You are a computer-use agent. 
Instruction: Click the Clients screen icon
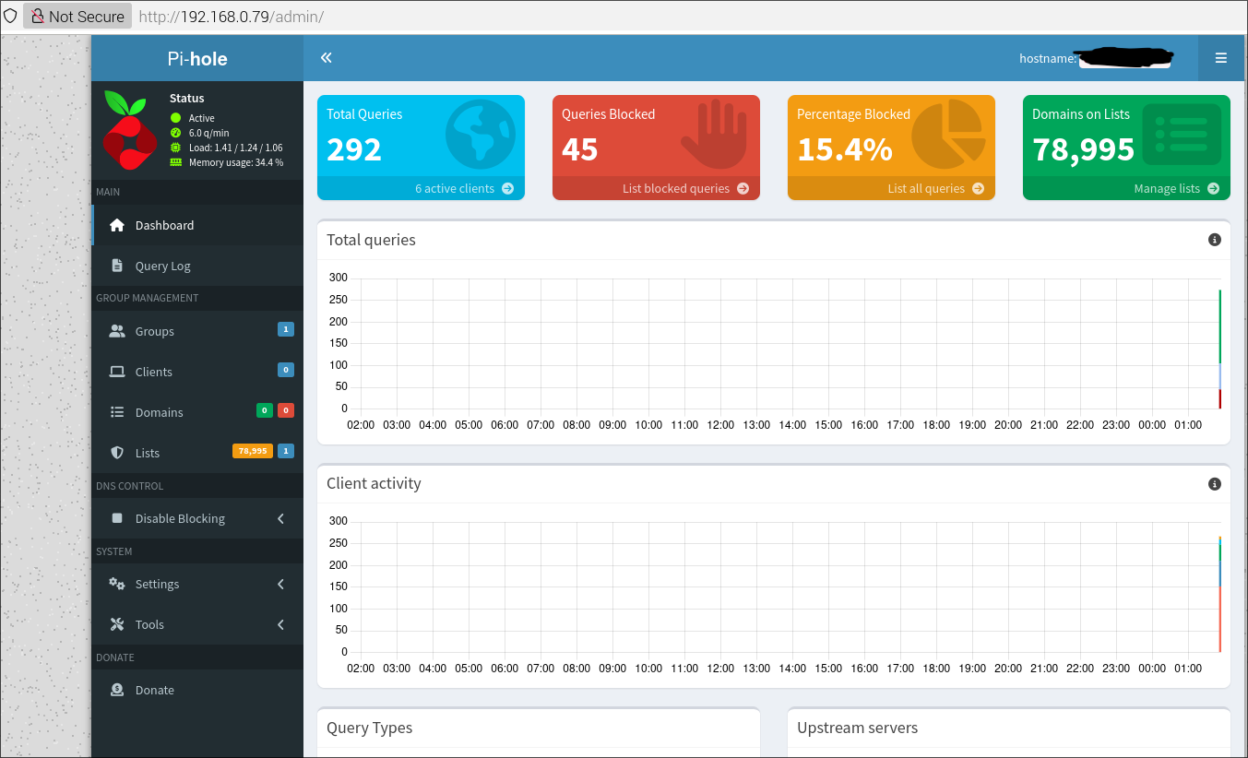(x=116, y=371)
